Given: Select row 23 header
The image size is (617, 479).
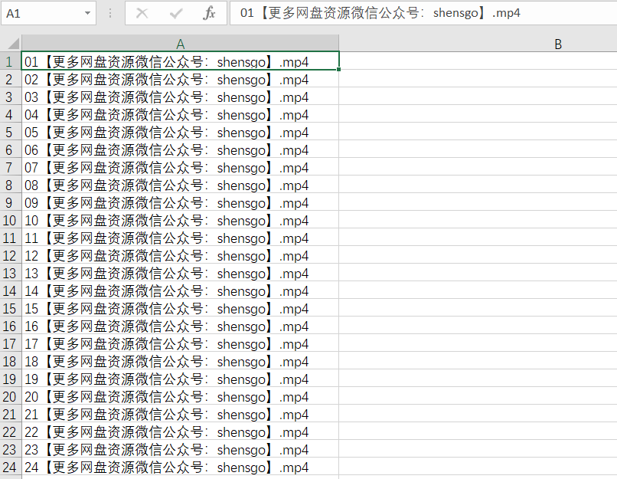Looking at the screenshot, I should click(x=9, y=450).
